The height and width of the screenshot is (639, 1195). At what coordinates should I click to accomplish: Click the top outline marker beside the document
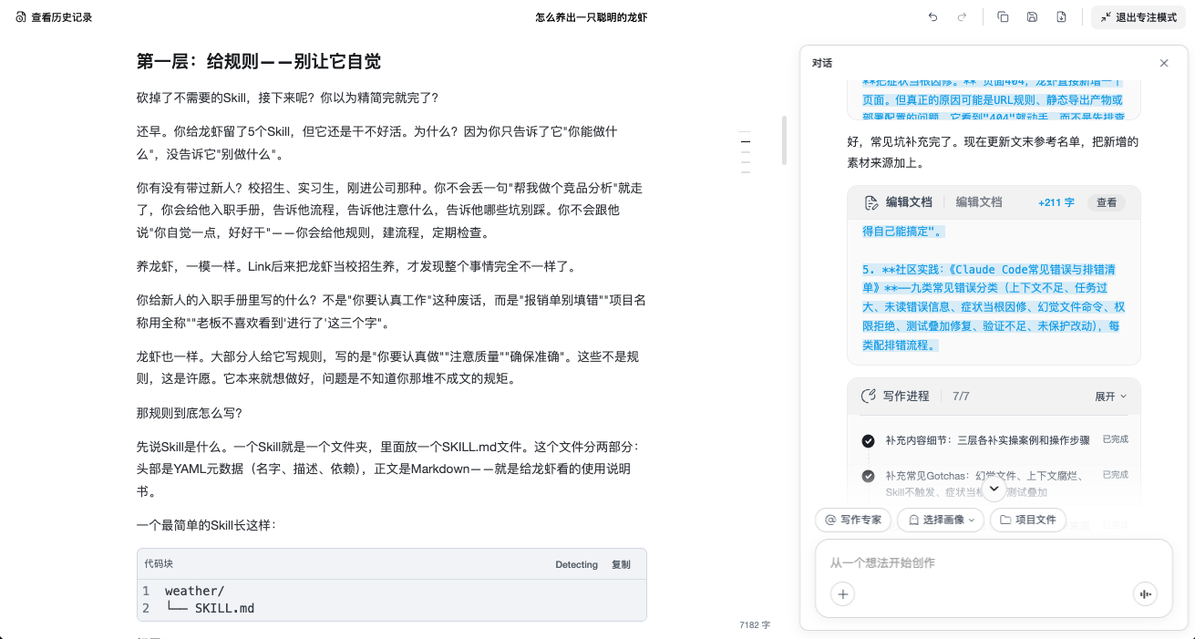[746, 134]
